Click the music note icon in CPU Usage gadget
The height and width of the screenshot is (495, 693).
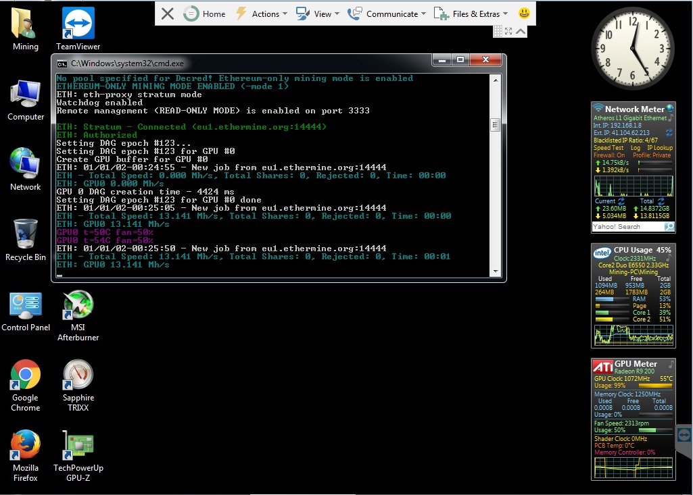[669, 258]
